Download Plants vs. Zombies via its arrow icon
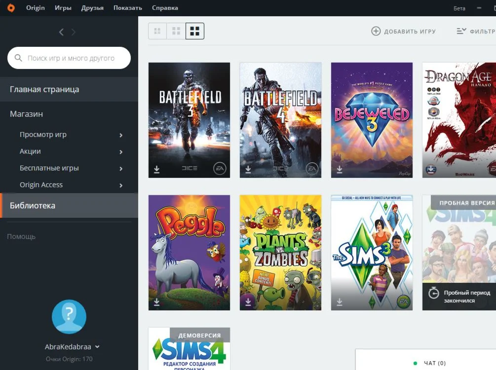This screenshot has height=370, width=496. (x=248, y=302)
